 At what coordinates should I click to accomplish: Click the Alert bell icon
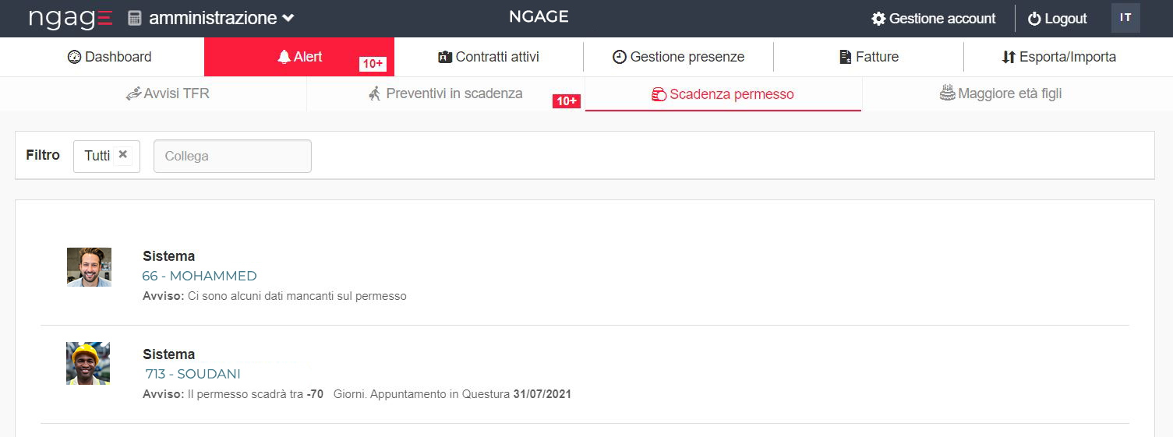click(284, 57)
